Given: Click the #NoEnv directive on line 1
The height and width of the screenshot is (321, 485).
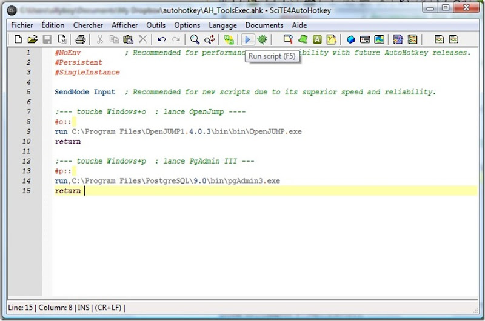Looking at the screenshot, I should point(68,53).
